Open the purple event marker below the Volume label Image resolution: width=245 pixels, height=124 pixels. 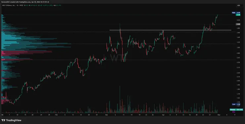pyautogui.click(x=234, y=111)
